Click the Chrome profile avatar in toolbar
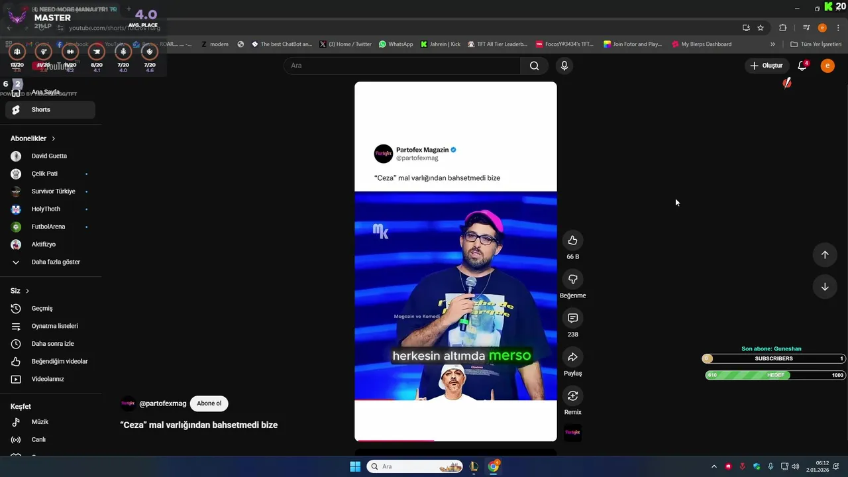Viewport: 848px width, 477px height. click(x=822, y=28)
